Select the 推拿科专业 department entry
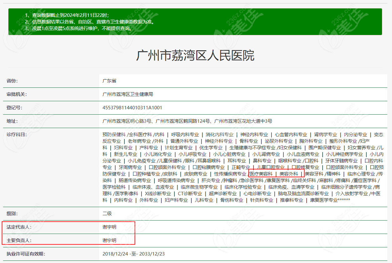The image size is (392, 263). (x=291, y=200)
